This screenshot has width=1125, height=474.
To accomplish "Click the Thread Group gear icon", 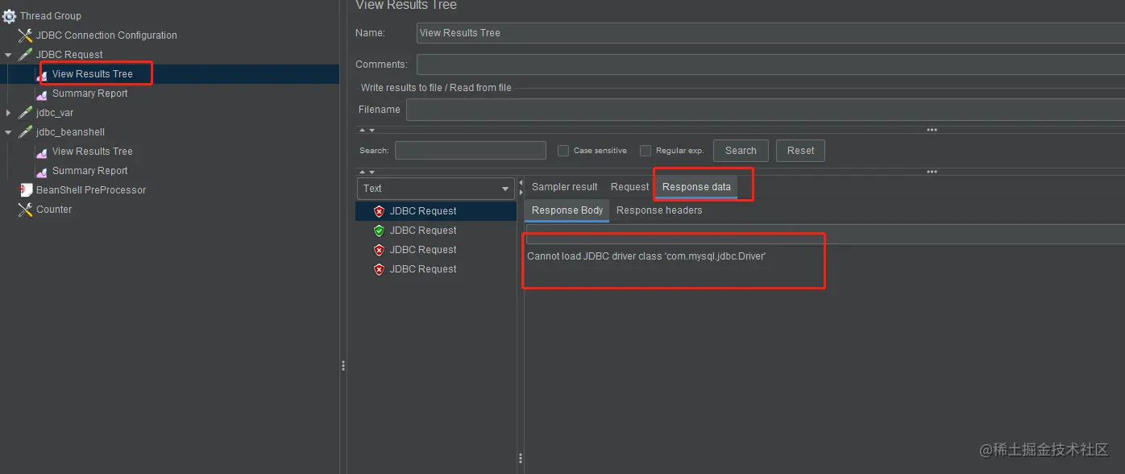I will (9, 16).
